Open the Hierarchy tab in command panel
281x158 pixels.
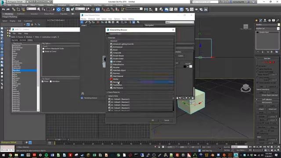pyautogui.click(x=265, y=21)
